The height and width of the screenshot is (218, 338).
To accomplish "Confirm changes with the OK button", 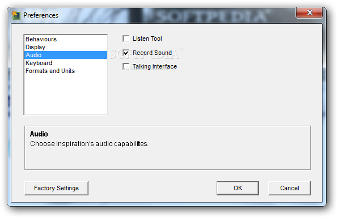I will (x=238, y=189).
